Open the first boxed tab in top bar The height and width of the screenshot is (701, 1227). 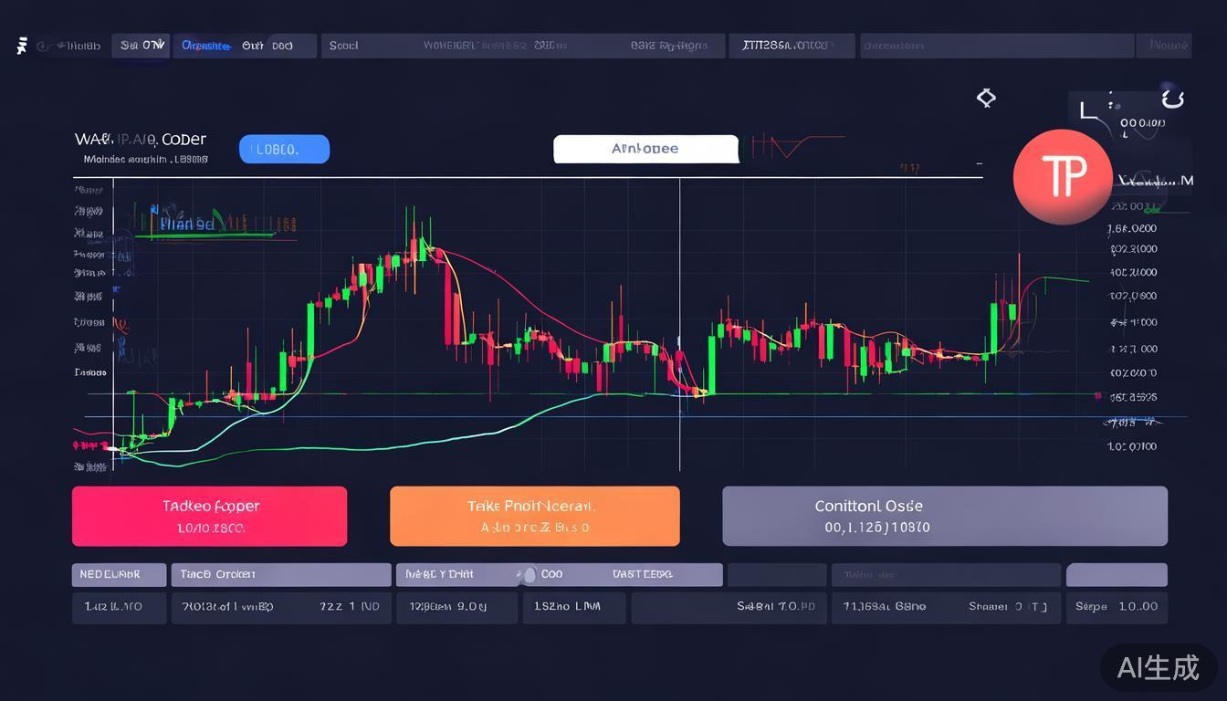141,46
